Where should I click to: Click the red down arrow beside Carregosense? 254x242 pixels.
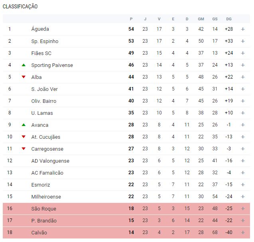[x=24, y=149]
